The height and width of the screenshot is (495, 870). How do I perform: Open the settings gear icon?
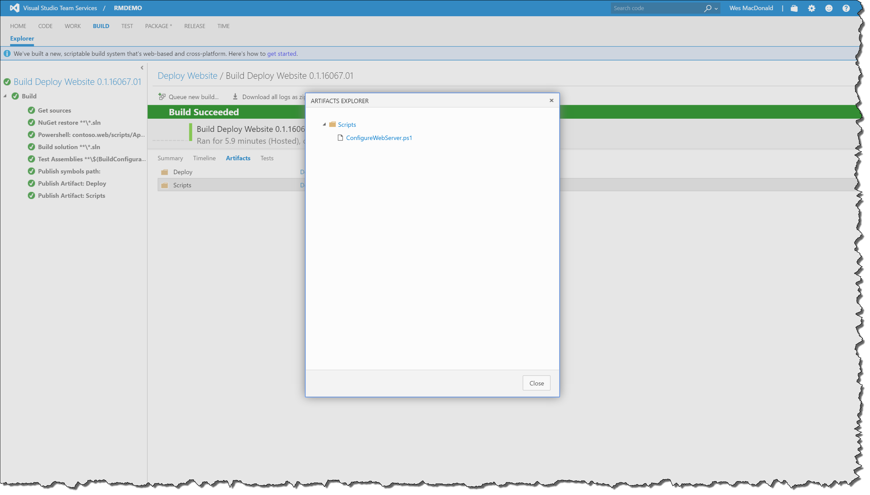click(811, 8)
